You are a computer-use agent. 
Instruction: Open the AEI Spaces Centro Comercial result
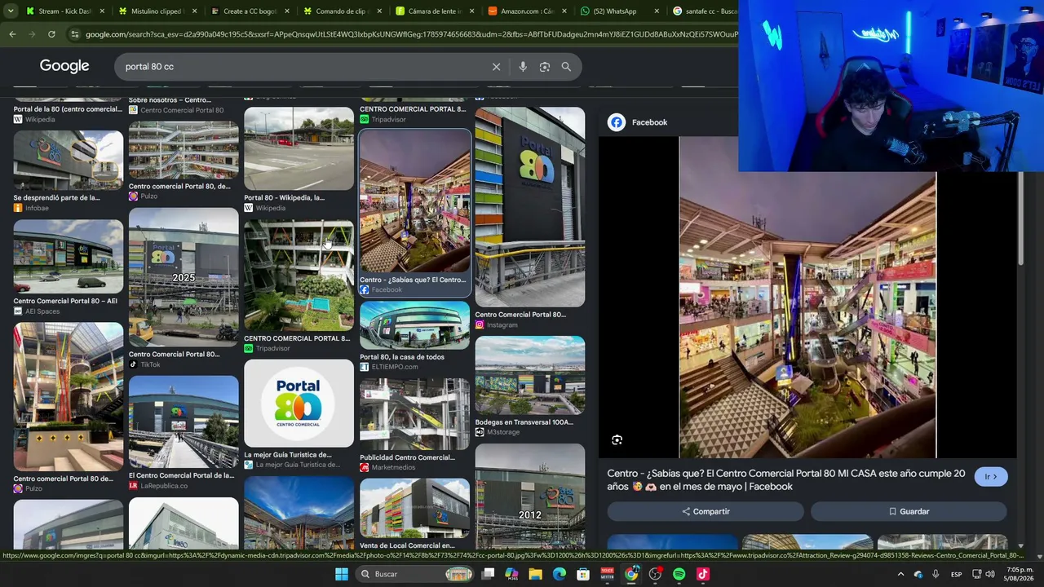(69, 267)
